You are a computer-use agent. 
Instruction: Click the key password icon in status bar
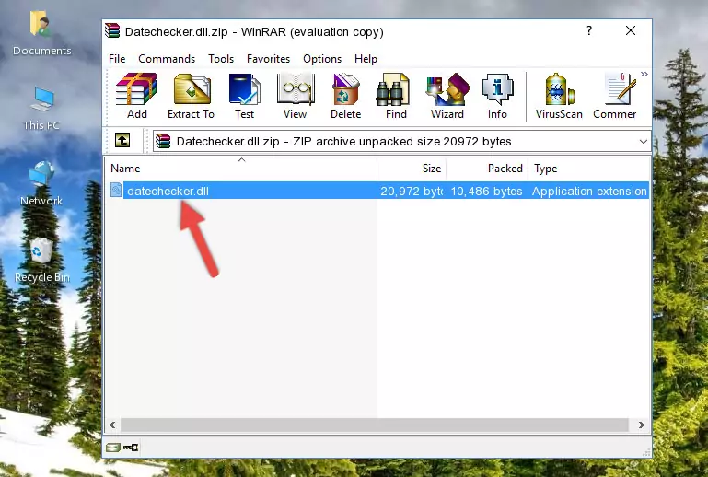(x=131, y=448)
